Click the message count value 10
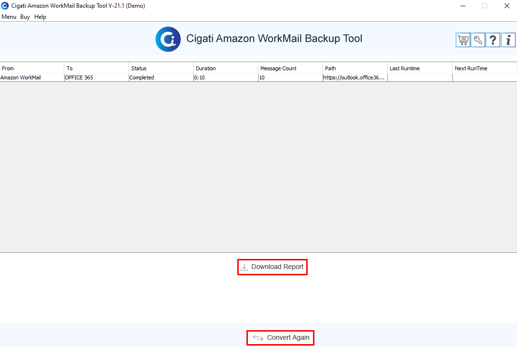 tap(290, 77)
